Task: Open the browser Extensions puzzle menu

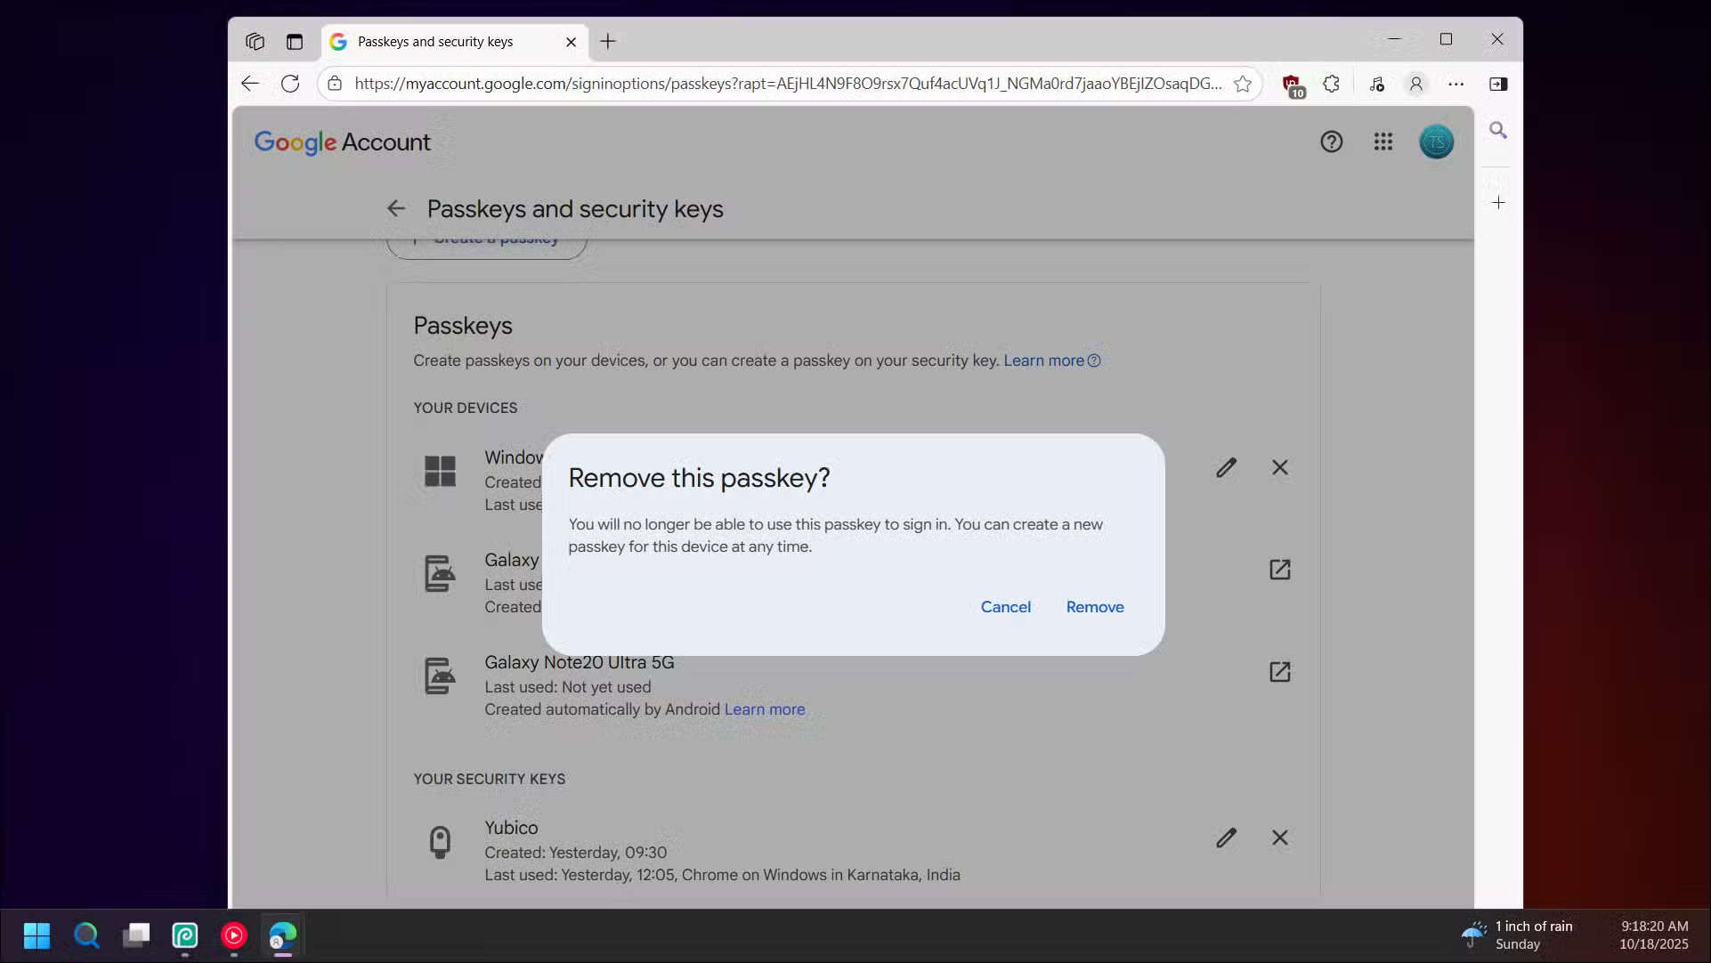Action: 1331,84
